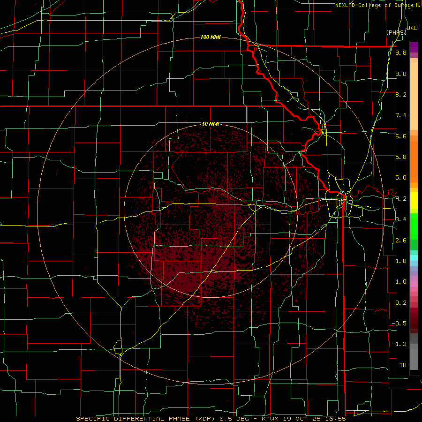
Task: Click the 'TH' threshold label on scale
Action: click(403, 365)
